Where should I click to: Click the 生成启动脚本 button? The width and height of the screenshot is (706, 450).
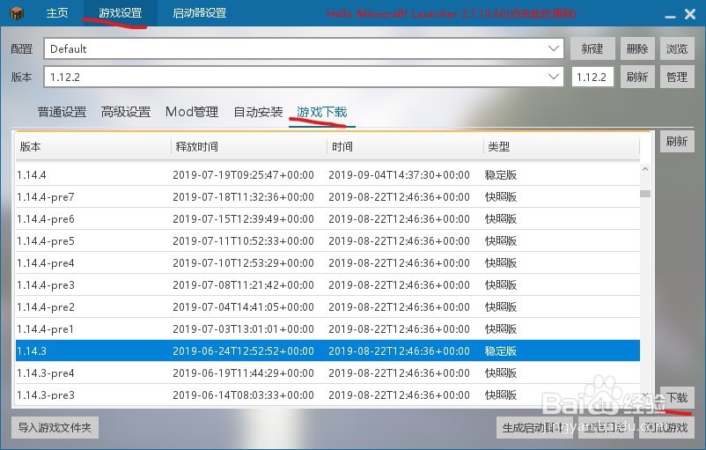click(x=534, y=427)
